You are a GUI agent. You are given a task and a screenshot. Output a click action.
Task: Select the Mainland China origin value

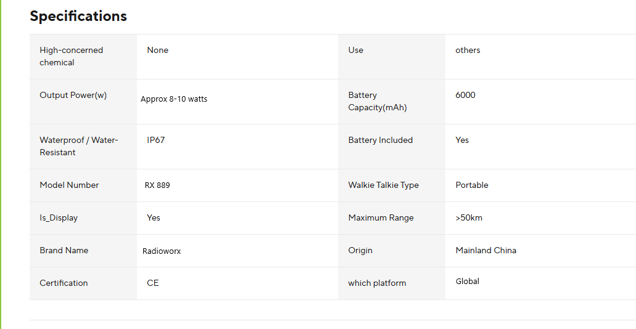click(x=485, y=250)
